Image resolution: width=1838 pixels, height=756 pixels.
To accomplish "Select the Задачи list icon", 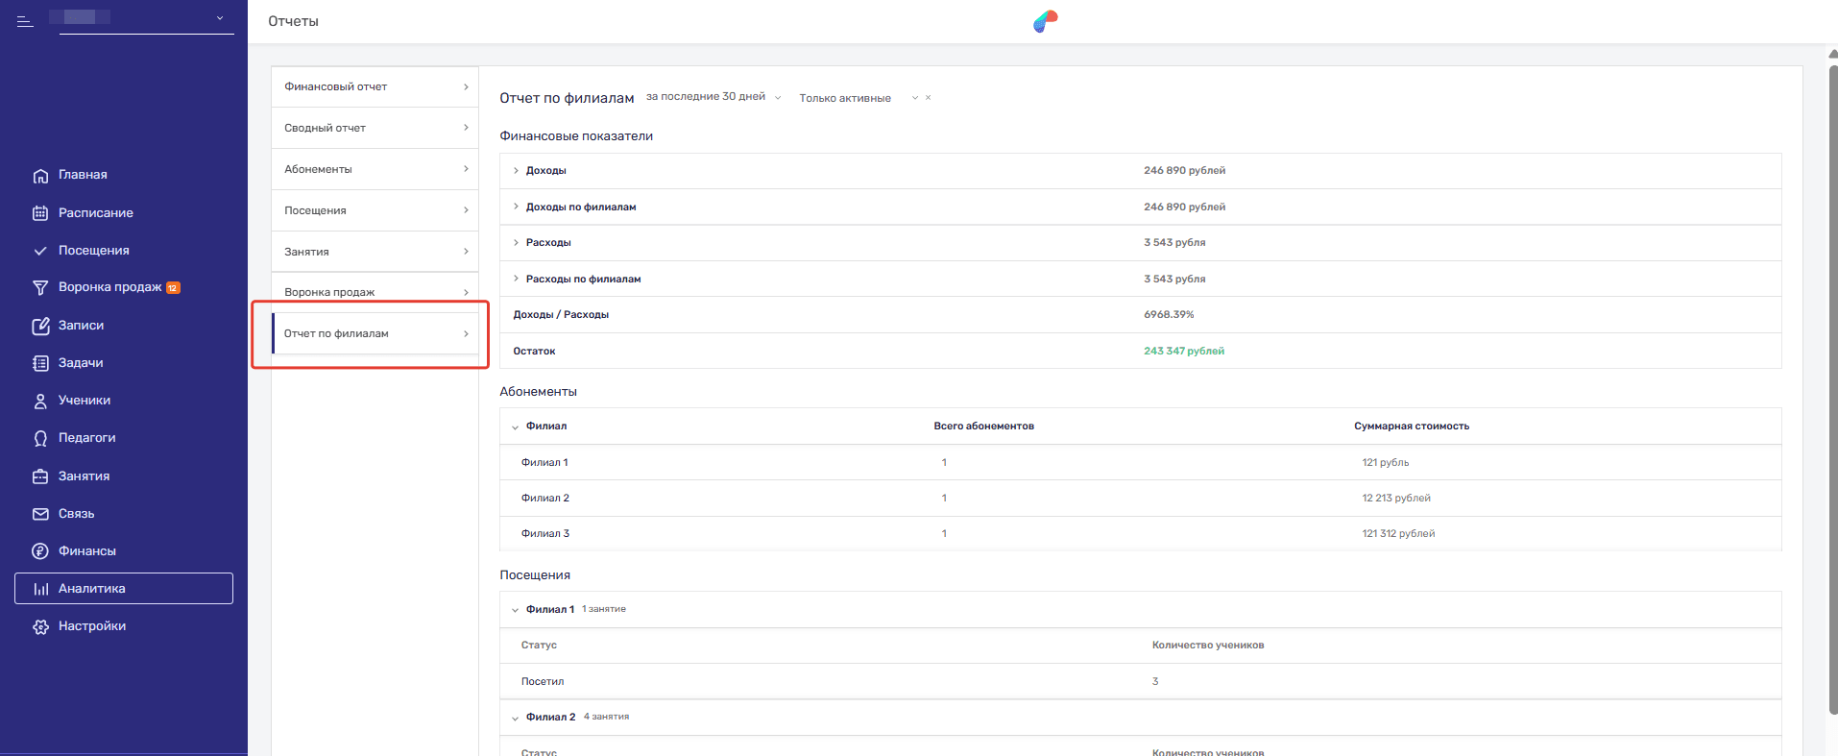I will point(40,363).
